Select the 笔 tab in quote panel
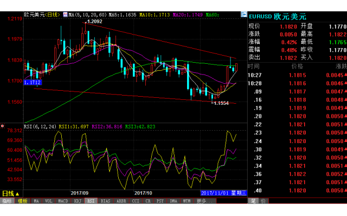Viewport: 347px width, 216px height. (253, 201)
